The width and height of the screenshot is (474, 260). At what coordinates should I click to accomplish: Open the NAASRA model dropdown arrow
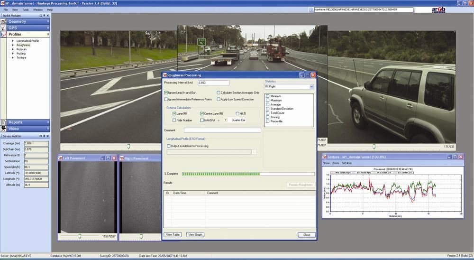tap(226, 120)
